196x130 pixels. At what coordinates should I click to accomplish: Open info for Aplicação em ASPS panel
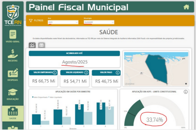[186, 92]
